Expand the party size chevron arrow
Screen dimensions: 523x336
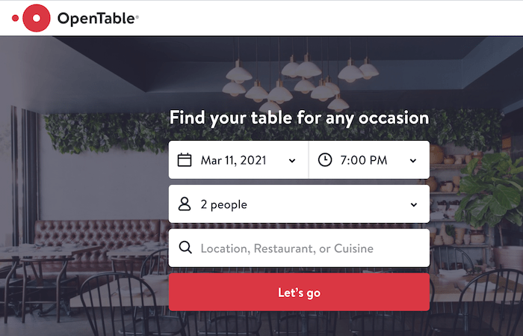click(413, 204)
